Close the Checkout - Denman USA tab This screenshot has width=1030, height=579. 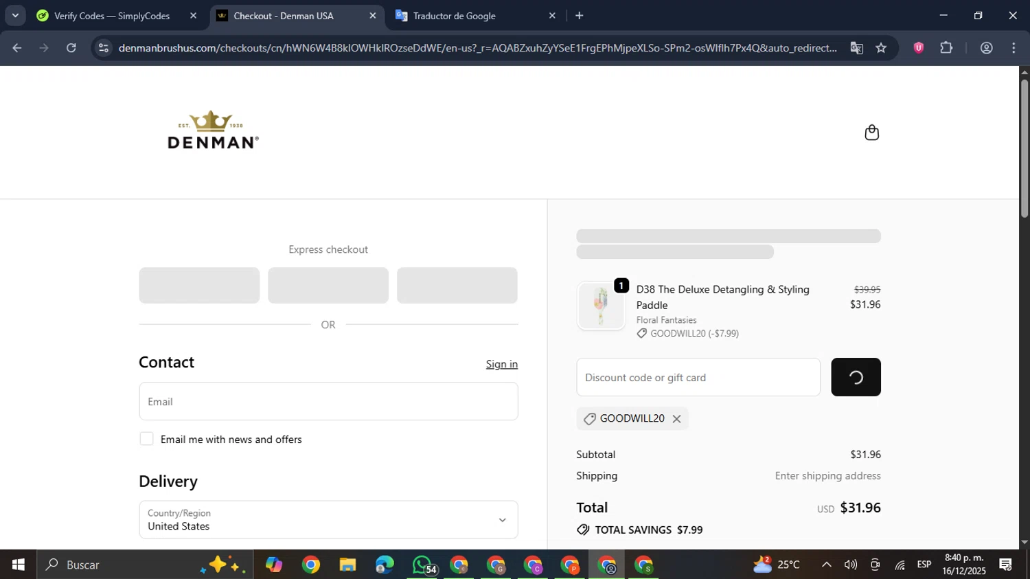pyautogui.click(x=373, y=16)
